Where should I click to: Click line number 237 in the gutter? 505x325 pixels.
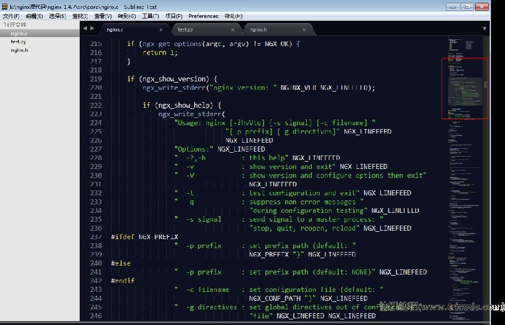[95, 237]
